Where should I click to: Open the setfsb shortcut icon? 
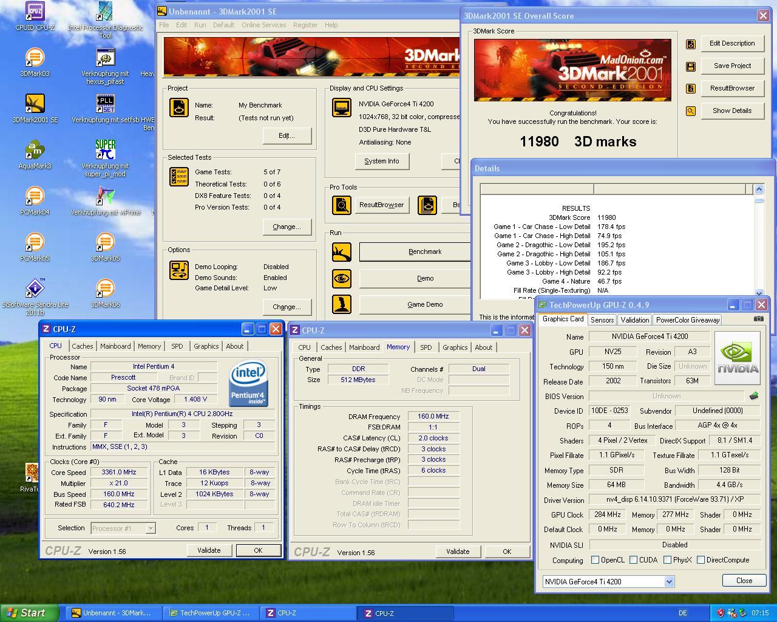(105, 104)
